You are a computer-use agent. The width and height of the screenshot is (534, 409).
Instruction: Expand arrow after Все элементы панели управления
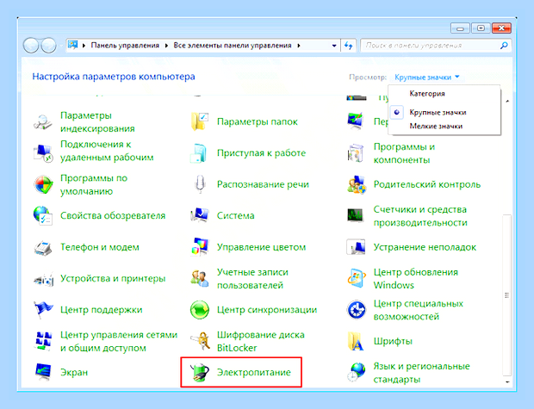pos(299,46)
